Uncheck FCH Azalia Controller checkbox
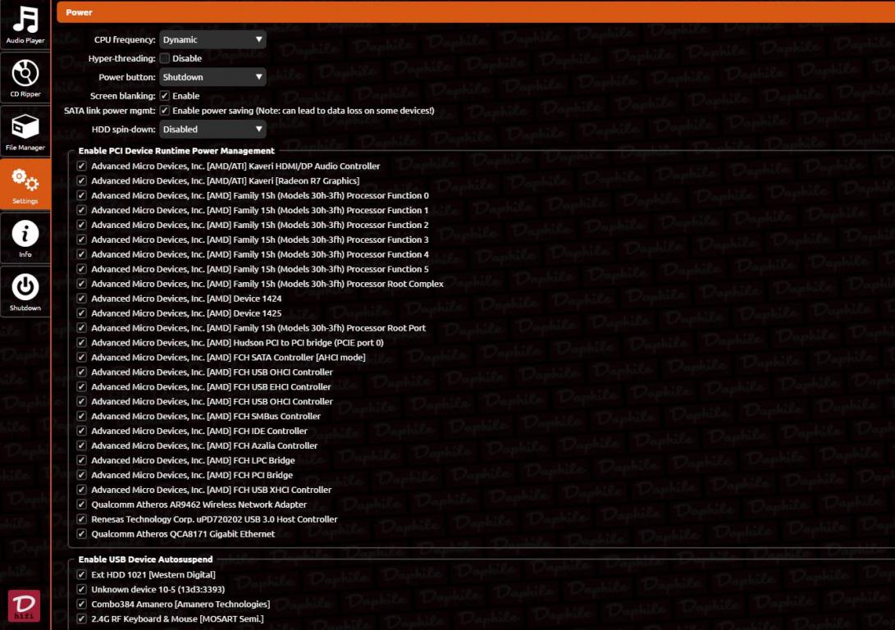The height and width of the screenshot is (630, 895). [81, 445]
